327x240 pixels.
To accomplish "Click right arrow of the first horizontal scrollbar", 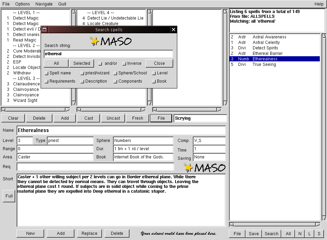I will tap(68, 110).
